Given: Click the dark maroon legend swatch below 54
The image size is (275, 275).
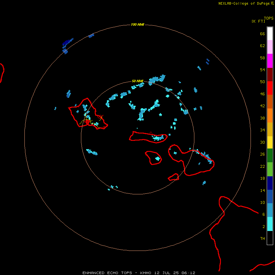Looking at the screenshot, I should point(270,74).
